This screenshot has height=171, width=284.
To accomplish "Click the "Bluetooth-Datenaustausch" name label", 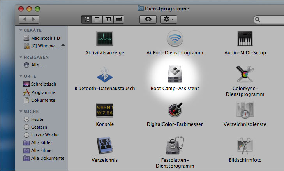I will coord(105,88).
